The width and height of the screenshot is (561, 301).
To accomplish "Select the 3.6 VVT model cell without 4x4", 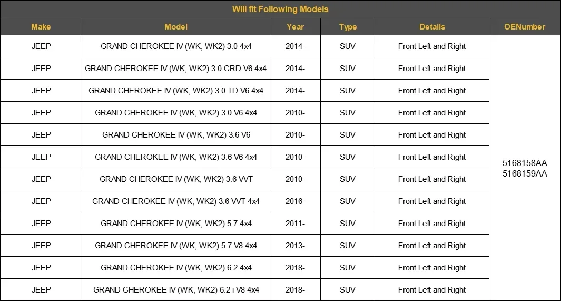I will [176, 179].
